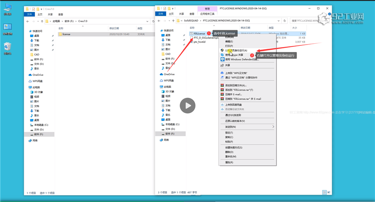Open the 应用程序工具 tab in PTC.LICENSE window
The image size is (375, 202).
pyautogui.click(x=207, y=14)
